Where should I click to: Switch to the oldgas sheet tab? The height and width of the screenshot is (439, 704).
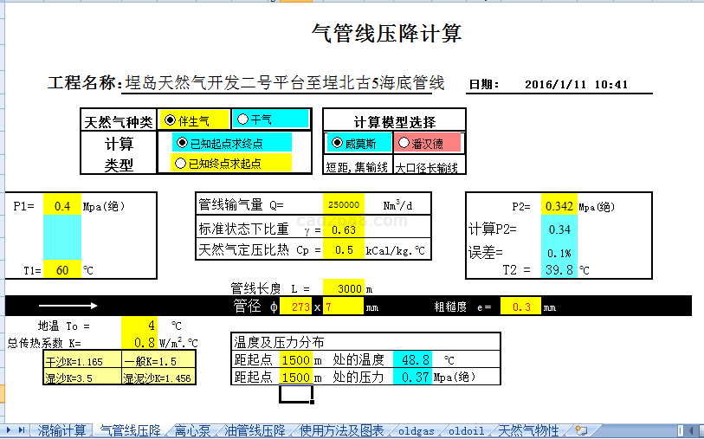417,430
